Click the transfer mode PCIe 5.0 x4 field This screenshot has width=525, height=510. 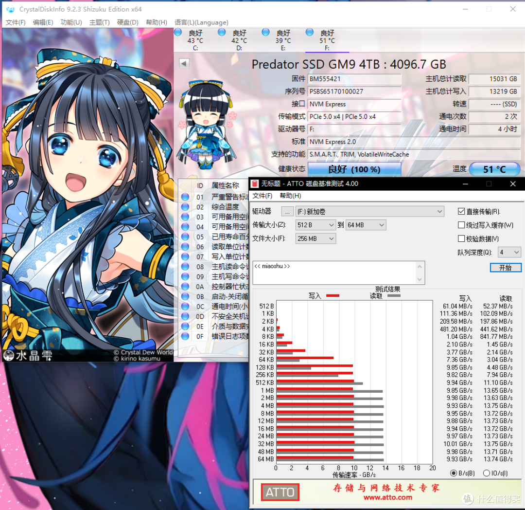[354, 117]
